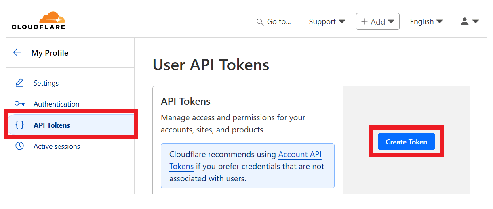Open the Add dropdown button
This screenshot has height=209, width=493.
click(377, 21)
